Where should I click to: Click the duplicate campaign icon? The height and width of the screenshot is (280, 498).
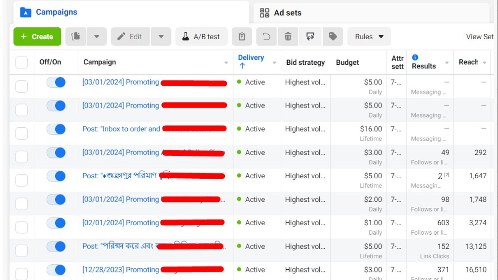point(75,37)
